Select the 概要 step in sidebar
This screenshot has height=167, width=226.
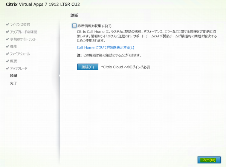[x=14, y=61]
